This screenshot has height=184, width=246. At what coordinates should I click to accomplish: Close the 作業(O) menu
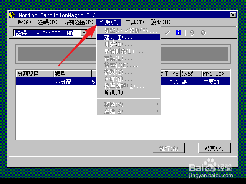click(109, 22)
